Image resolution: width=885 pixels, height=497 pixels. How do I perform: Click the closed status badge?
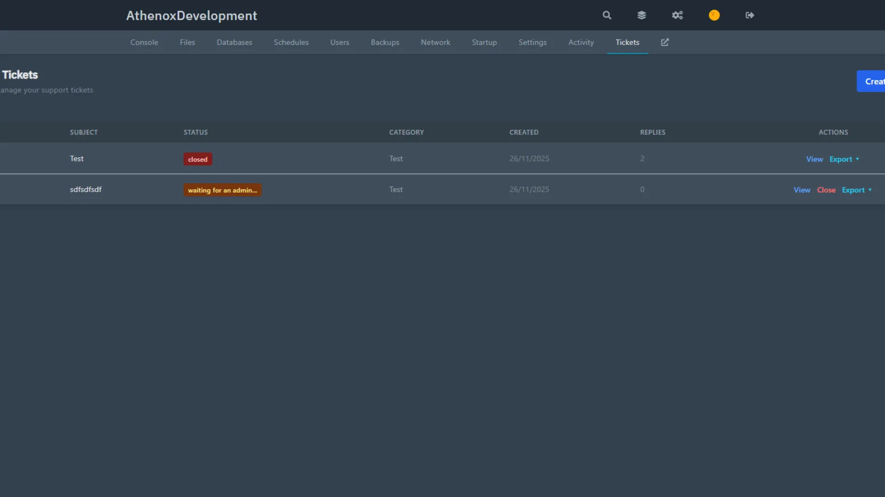(198, 159)
